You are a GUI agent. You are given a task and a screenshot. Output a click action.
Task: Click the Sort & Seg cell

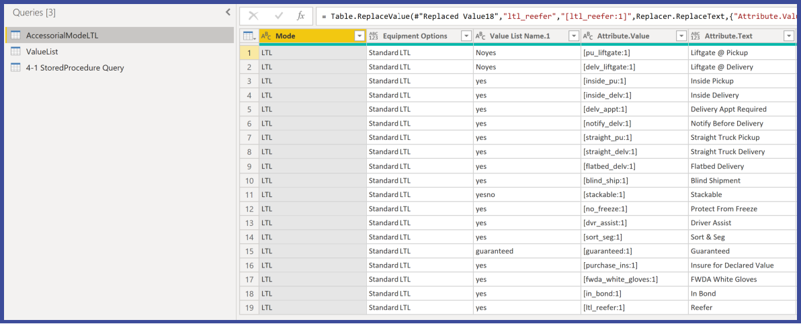(742, 237)
